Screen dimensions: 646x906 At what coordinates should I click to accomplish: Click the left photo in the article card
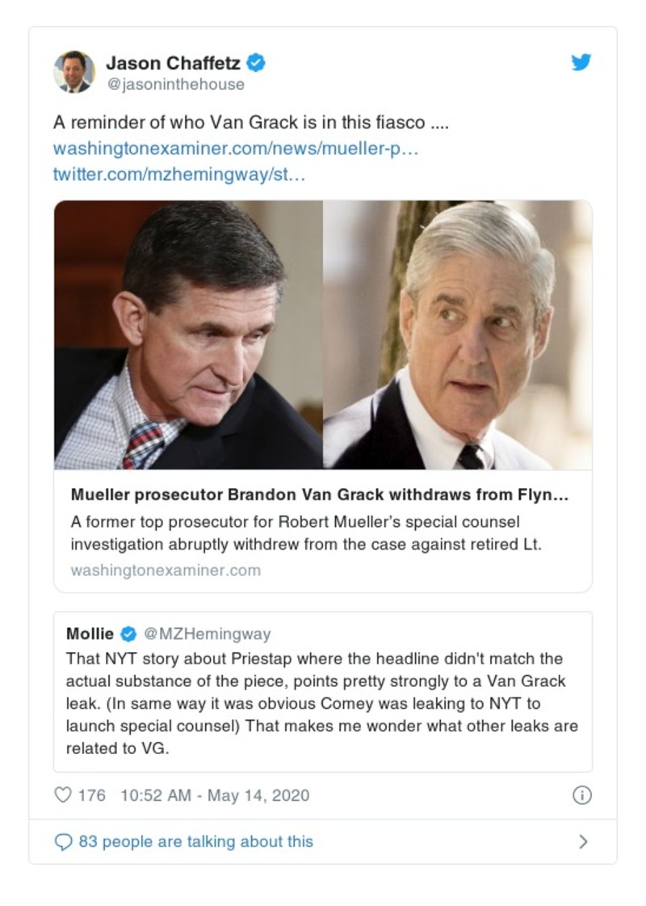pos(189,335)
